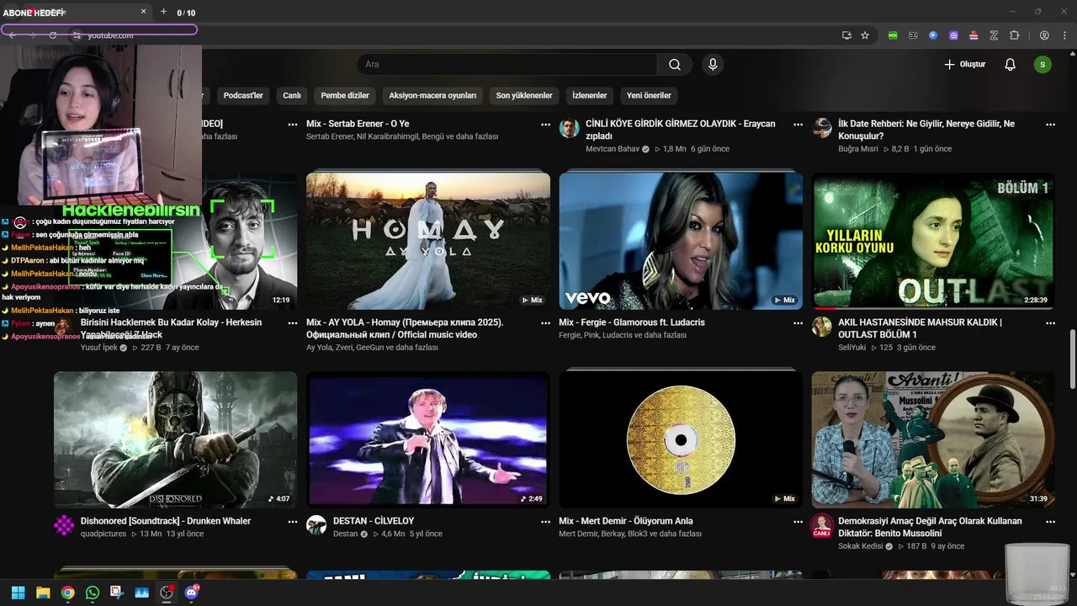Open more options for Benito Mussolini video
The width and height of the screenshot is (1077, 606).
[x=1050, y=521]
